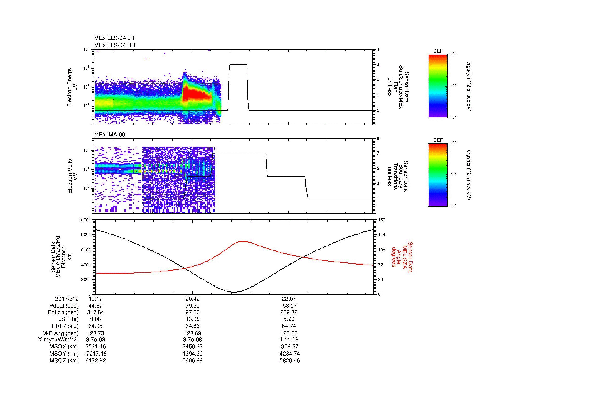Click the MSOY value -7217.18
The image size is (592, 418).
pyautogui.click(x=96, y=354)
